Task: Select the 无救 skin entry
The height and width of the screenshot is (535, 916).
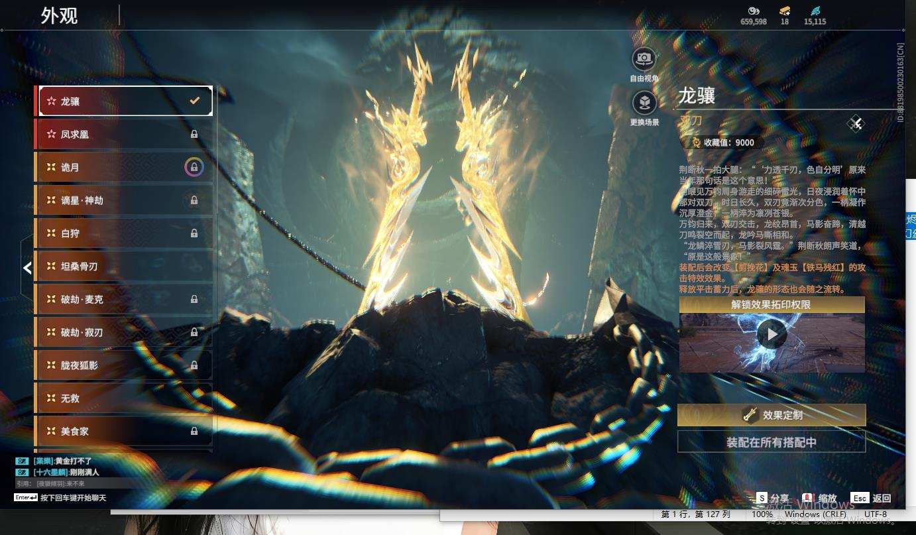Action: pos(124,398)
